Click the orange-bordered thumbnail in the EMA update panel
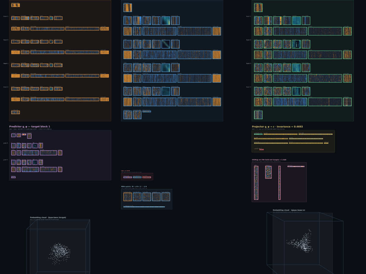This screenshot has height=274, width=366. point(127,197)
